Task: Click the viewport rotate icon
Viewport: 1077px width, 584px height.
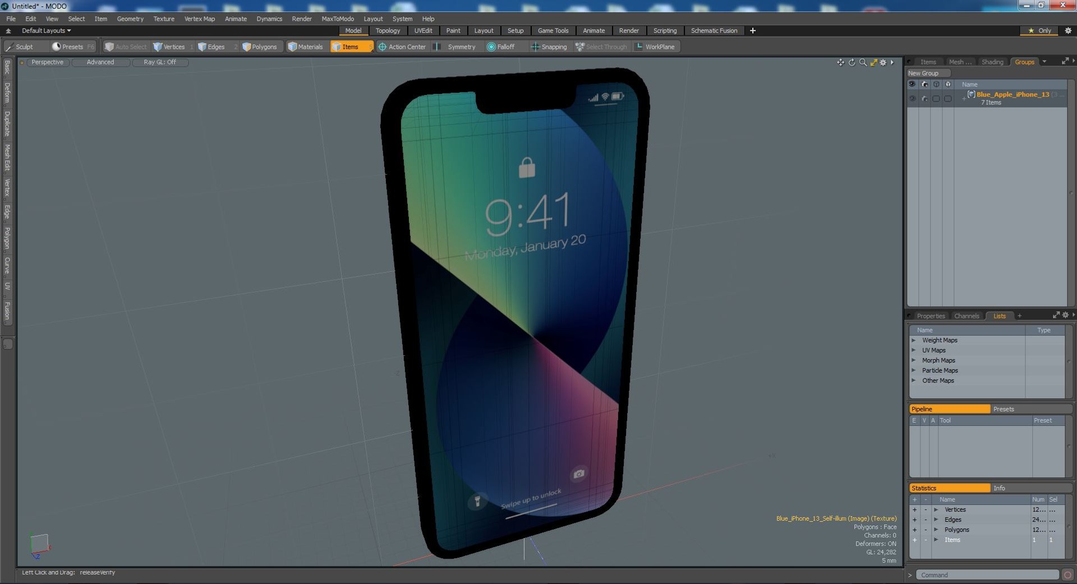Action: coord(852,62)
